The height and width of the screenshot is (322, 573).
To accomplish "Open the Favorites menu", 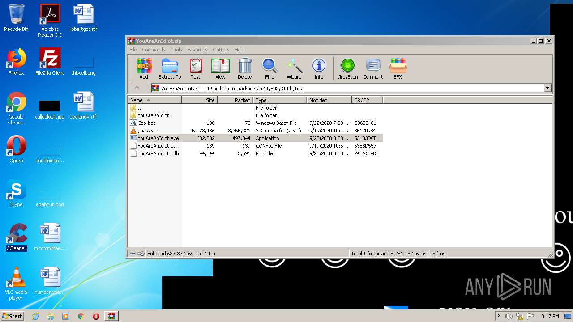I will point(197,50).
